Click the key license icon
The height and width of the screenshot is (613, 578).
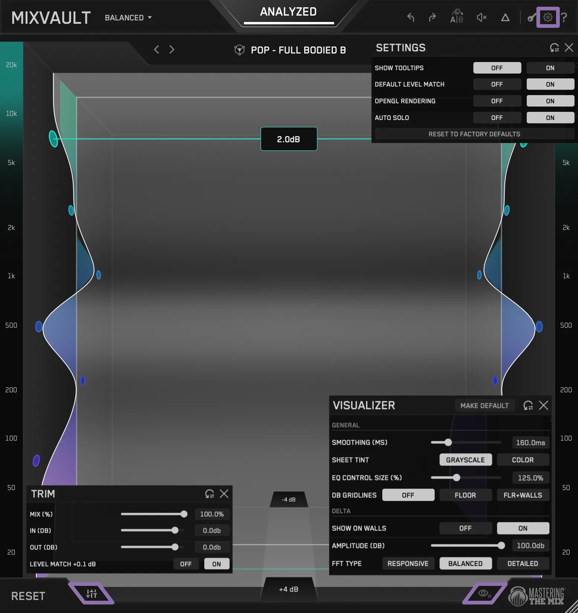coord(532,17)
